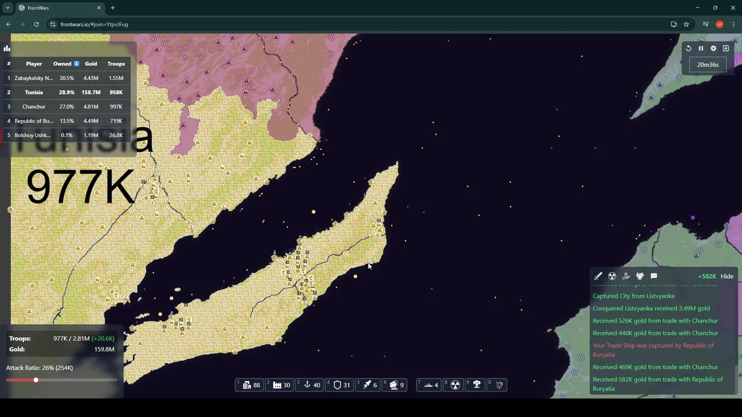The width and height of the screenshot is (742, 417).
Task: Bookmark this page star icon
Action: pyautogui.click(x=686, y=24)
